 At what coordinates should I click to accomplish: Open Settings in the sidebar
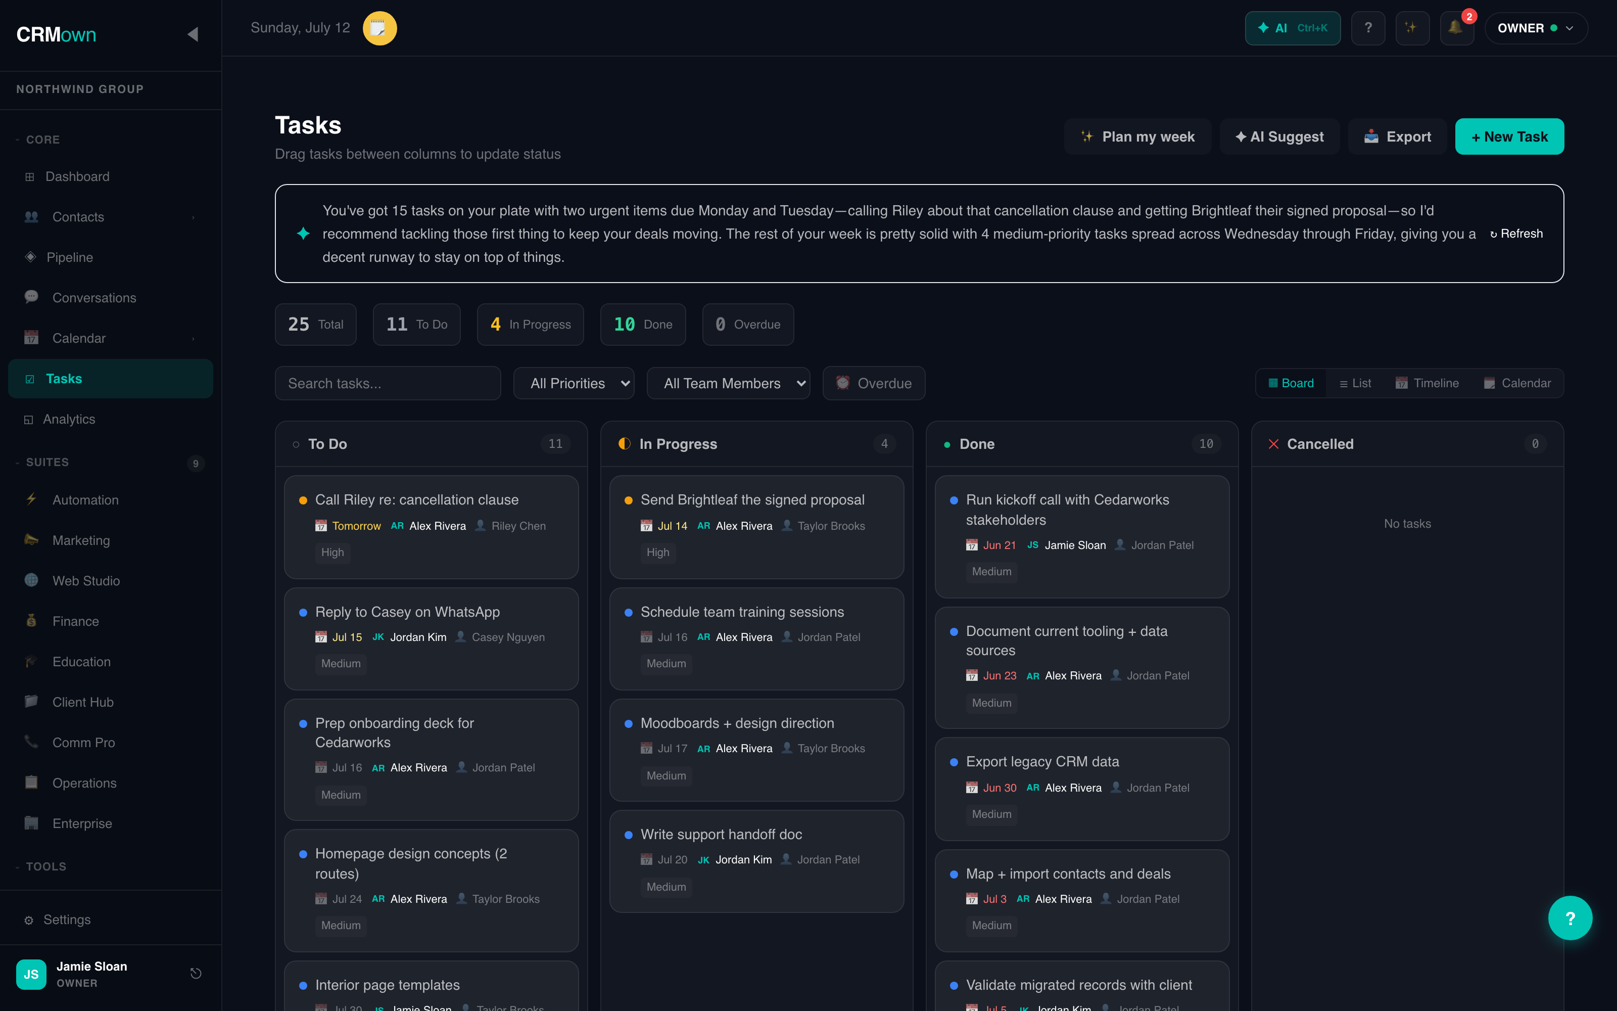[111, 920]
